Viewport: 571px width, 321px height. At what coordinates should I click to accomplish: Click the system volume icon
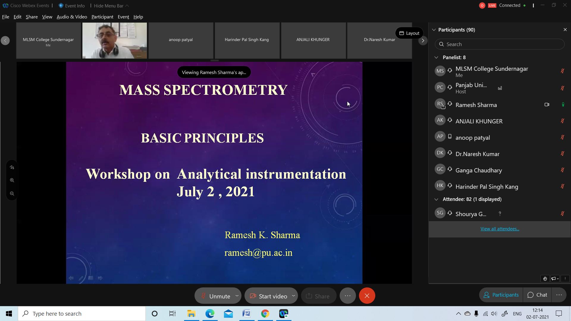coord(494,314)
